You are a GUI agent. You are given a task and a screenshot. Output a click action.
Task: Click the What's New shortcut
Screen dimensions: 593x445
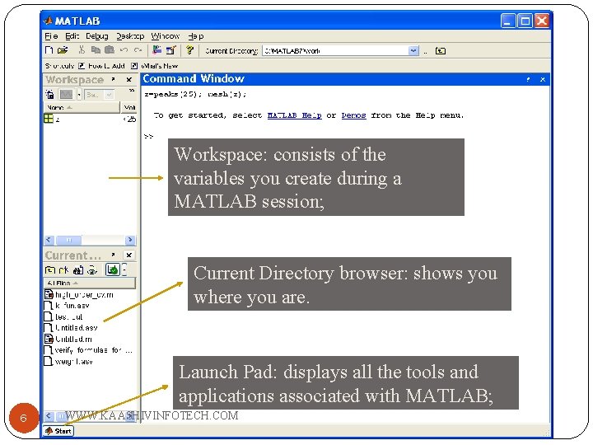pos(154,66)
